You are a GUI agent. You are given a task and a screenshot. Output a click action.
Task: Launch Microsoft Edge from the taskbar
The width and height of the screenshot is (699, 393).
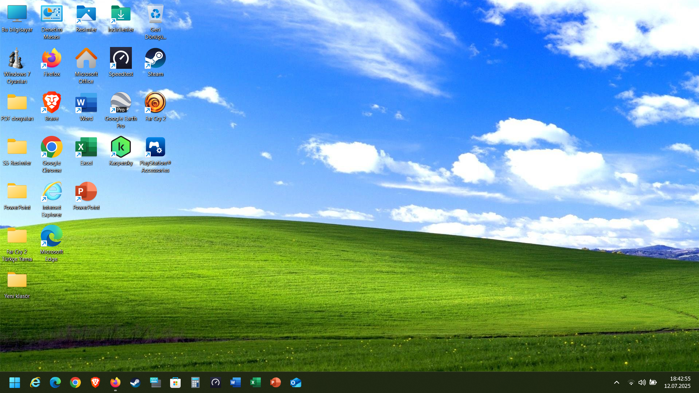[55, 382]
